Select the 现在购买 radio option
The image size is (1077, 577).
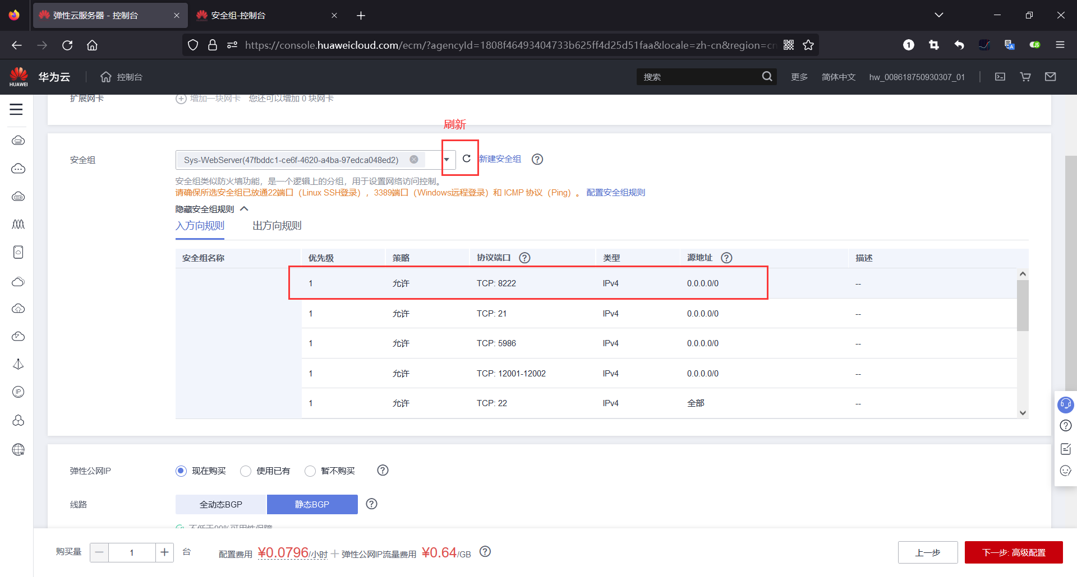click(181, 471)
